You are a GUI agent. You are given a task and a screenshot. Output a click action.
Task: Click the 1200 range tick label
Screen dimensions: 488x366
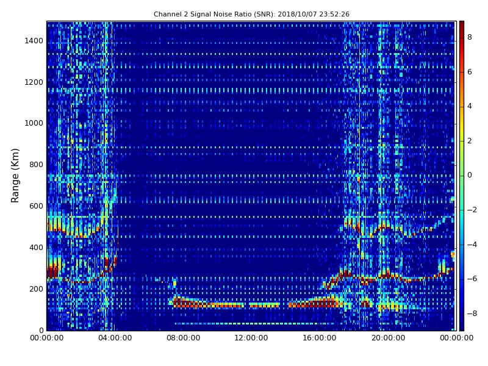coord(34,82)
